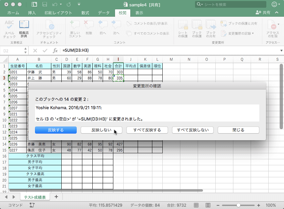This screenshot has height=209, width=284.
Task: Click the macro record icon in status bar
Action: coord(32,205)
